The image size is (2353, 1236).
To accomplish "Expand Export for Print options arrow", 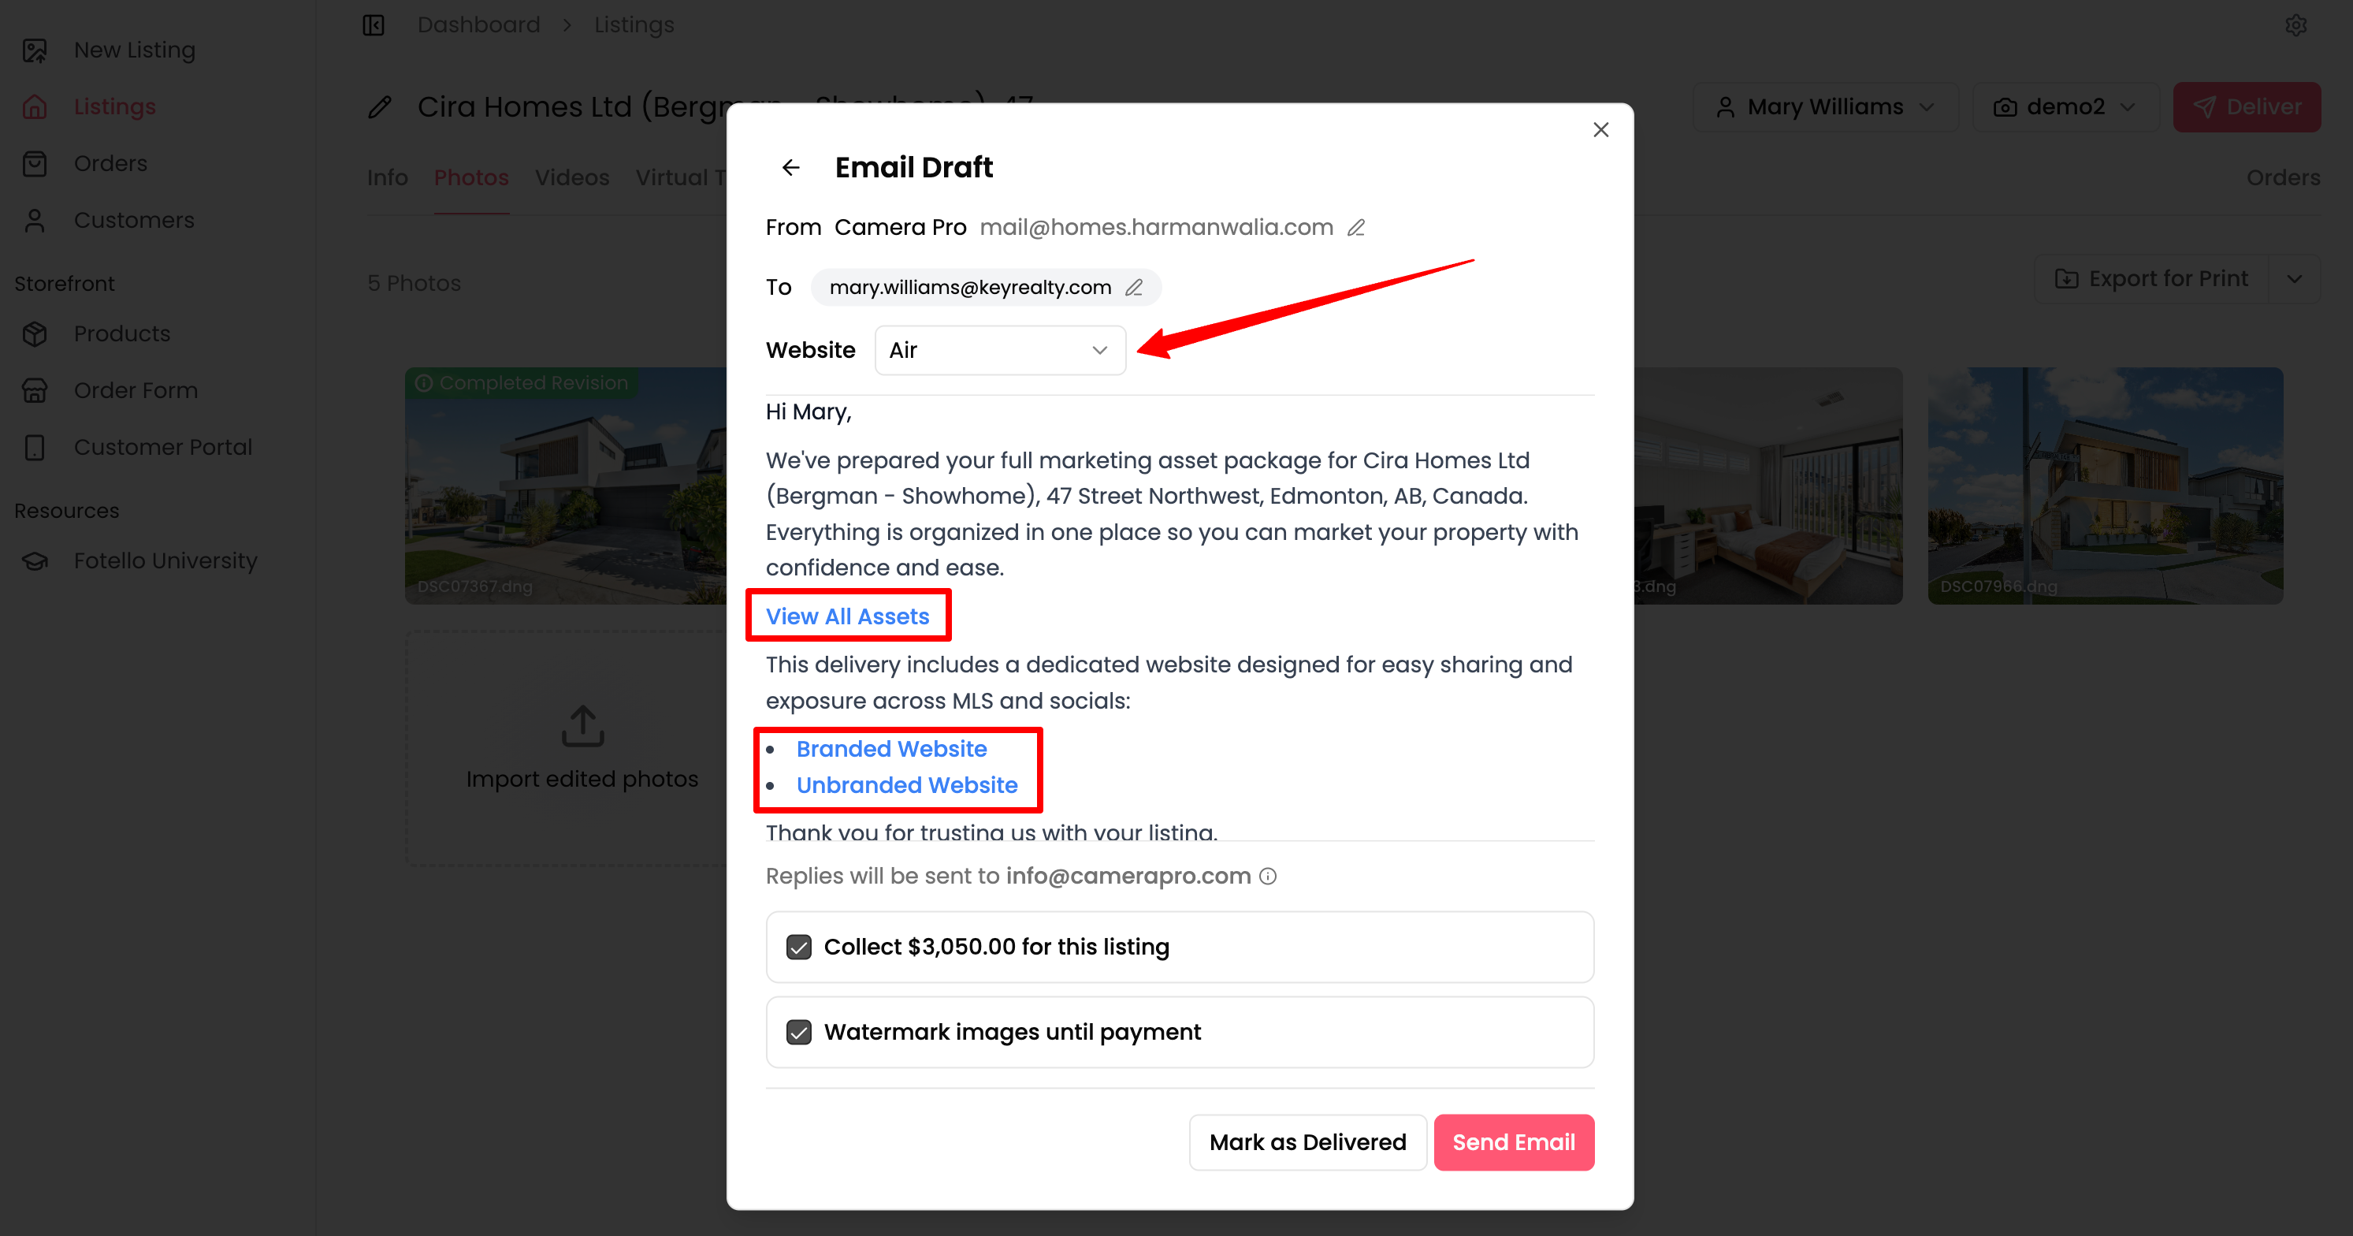I will tap(2294, 278).
